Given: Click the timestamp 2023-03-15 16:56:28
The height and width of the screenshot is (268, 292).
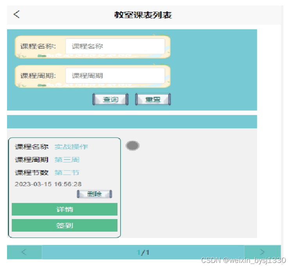Looking at the screenshot, I should click(x=48, y=184).
